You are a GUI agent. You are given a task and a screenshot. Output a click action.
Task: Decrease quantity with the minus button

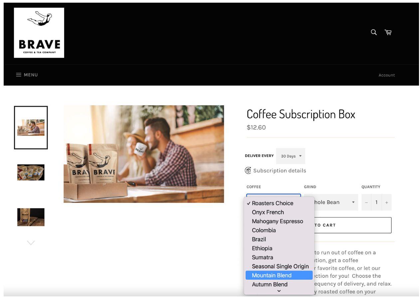366,202
